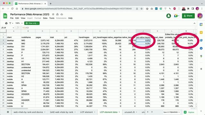Open dropdown on unused JS tab

click(137, 112)
